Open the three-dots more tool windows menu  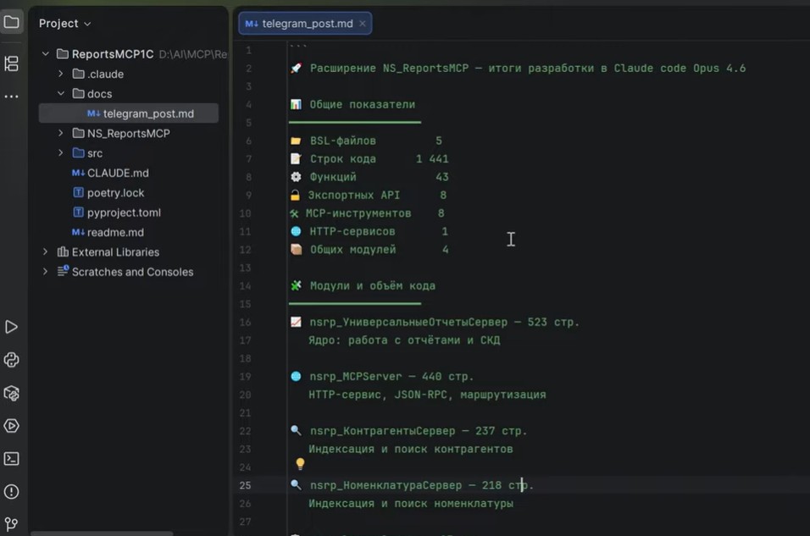pos(12,97)
